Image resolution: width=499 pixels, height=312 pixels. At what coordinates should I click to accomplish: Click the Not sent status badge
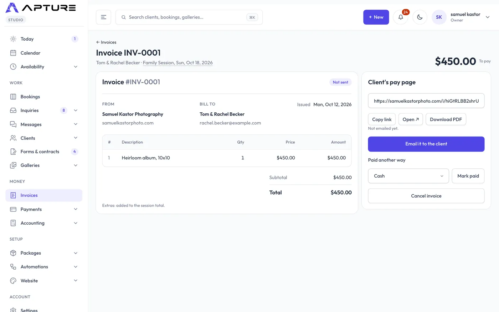(340, 82)
